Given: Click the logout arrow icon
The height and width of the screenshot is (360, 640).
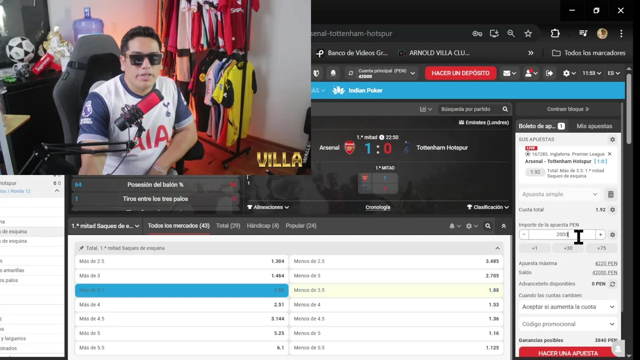Looking at the screenshot, I should click(x=549, y=73).
